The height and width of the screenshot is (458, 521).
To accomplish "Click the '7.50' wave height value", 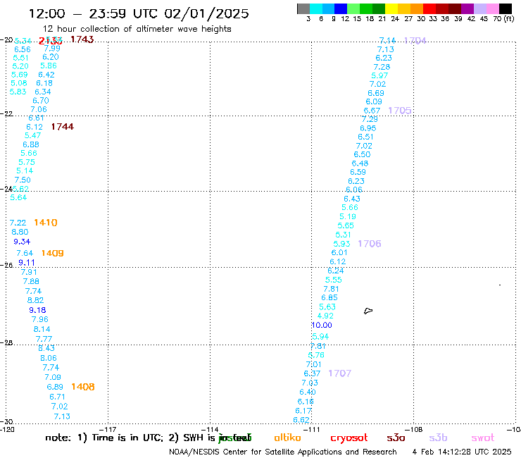I will [23, 180].
